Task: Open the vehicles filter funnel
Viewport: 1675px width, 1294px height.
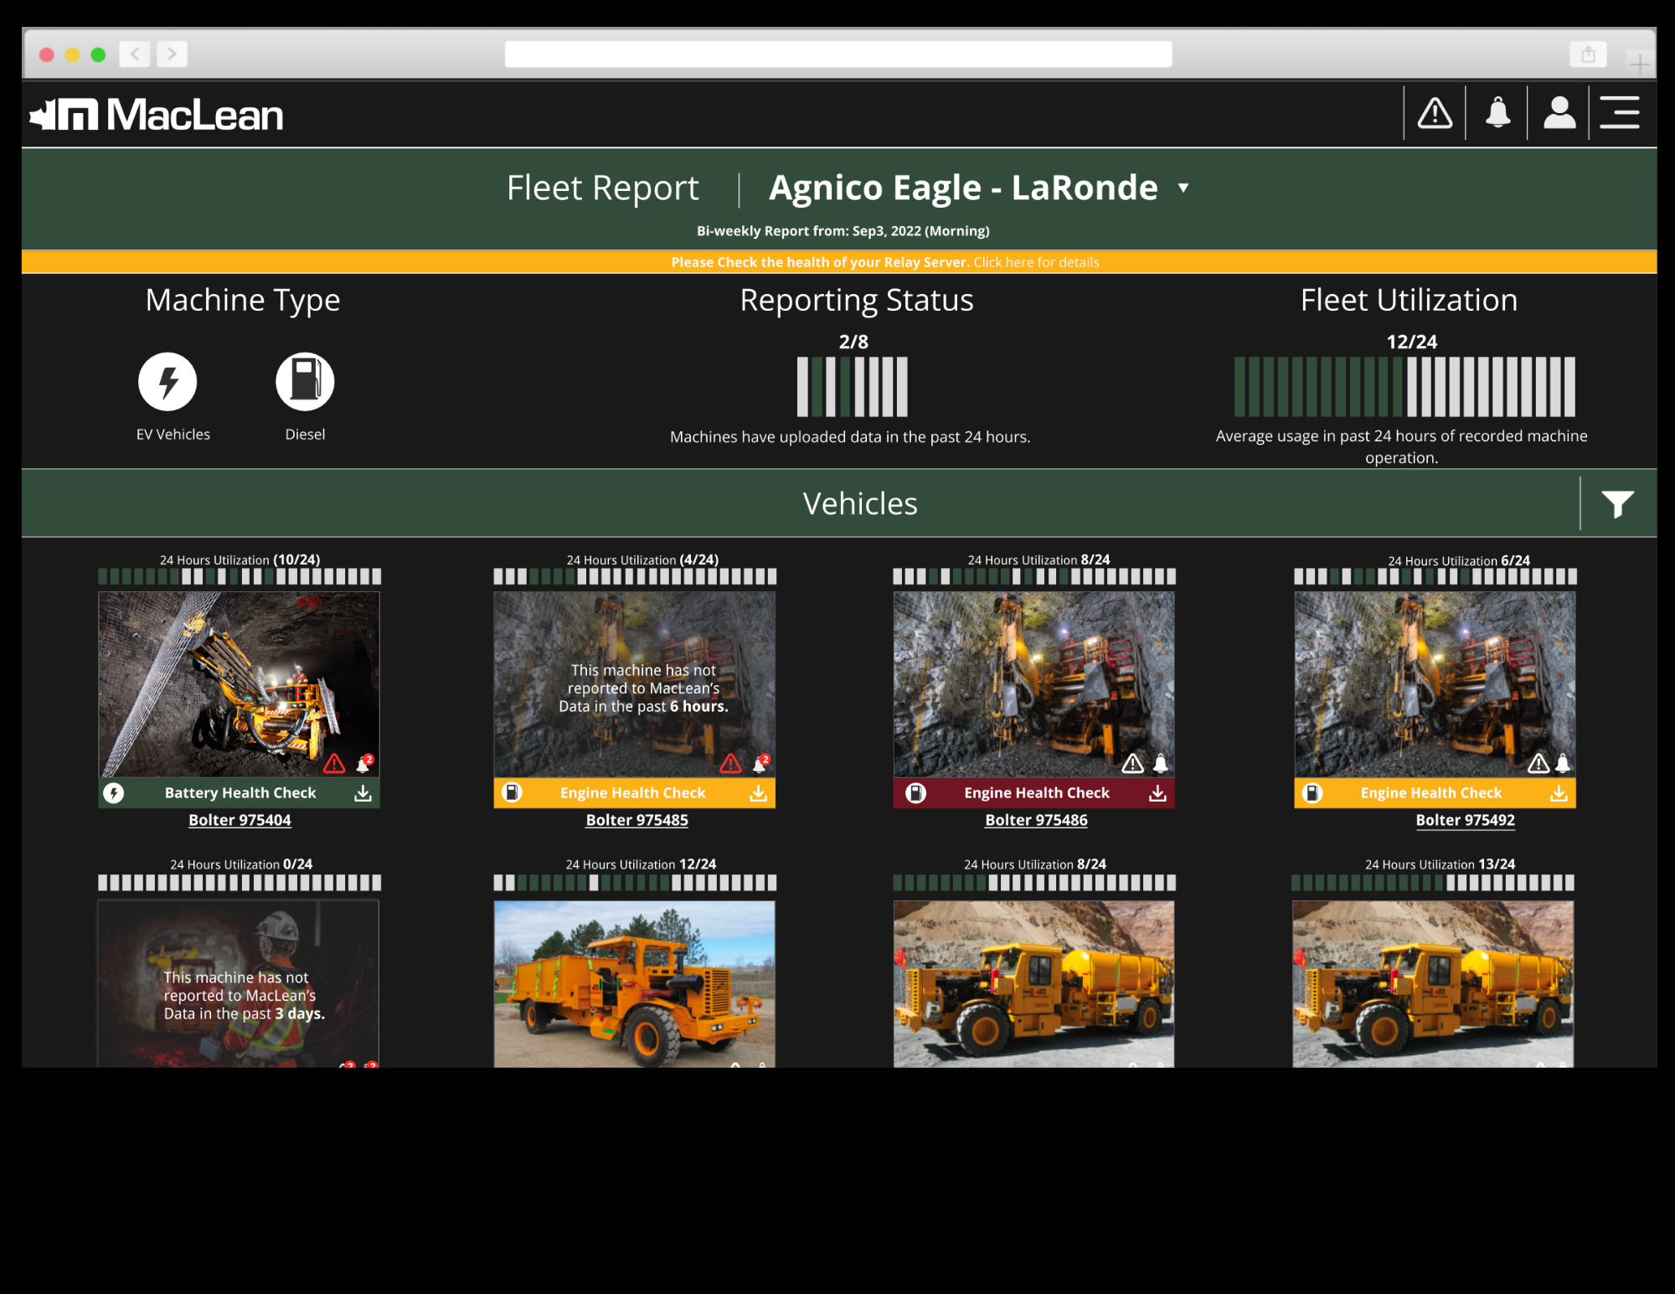Action: 1617,504
